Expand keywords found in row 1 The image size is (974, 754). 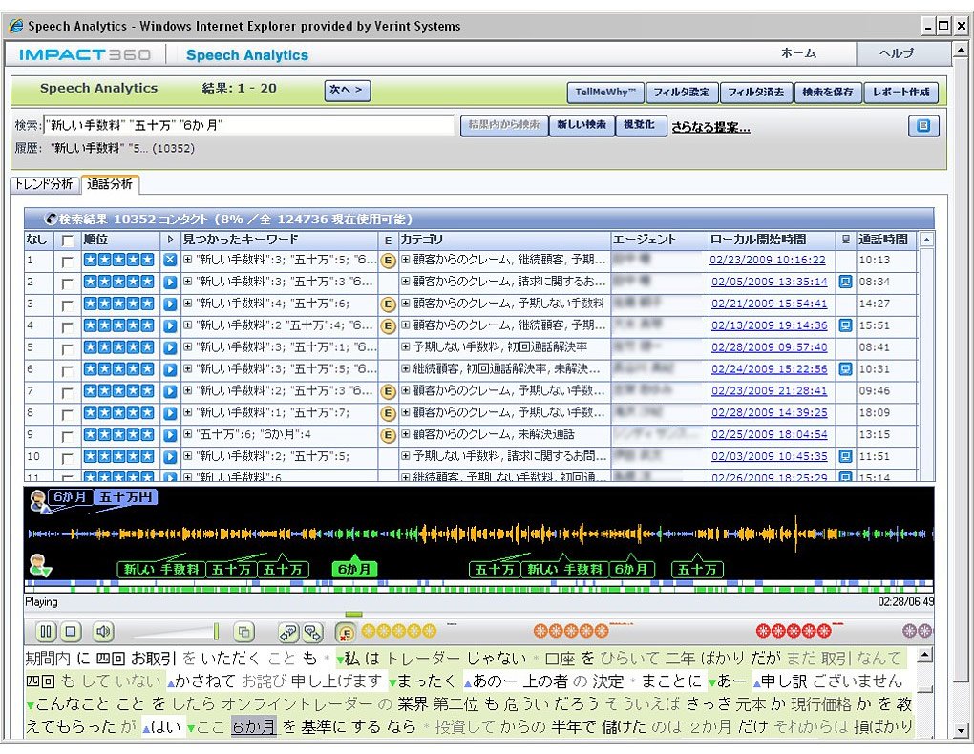[187, 260]
